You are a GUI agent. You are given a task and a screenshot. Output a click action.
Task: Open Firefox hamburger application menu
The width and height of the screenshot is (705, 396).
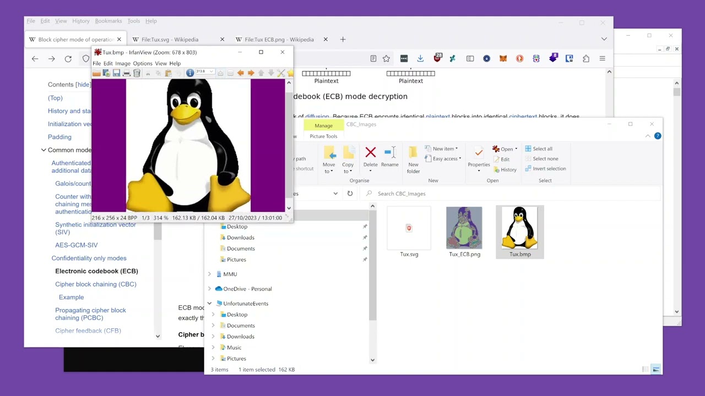tap(602, 58)
